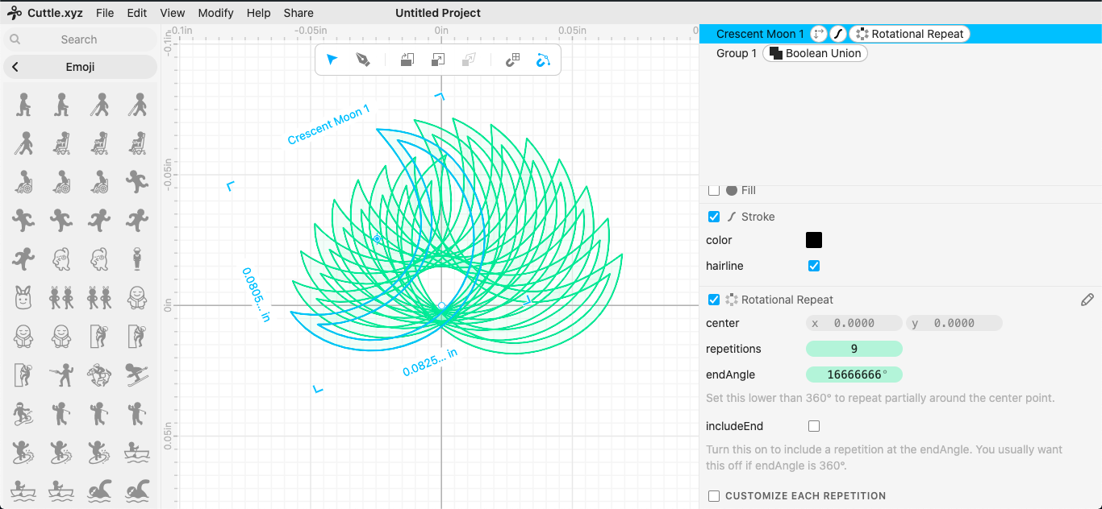Toggle the geometry snapping magnet icon

tap(543, 60)
